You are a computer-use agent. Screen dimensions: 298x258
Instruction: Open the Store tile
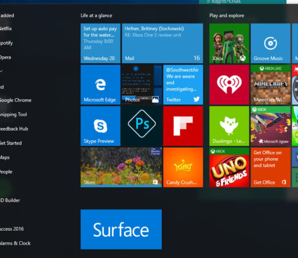(x=121, y=168)
